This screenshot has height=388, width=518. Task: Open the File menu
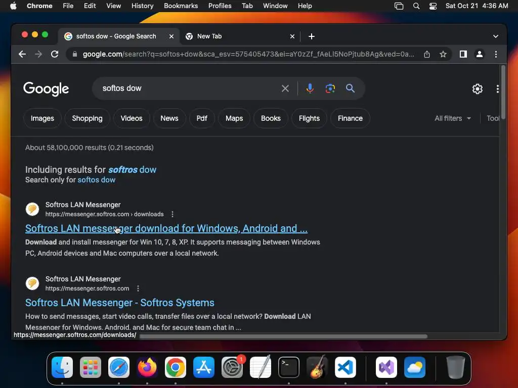68,6
